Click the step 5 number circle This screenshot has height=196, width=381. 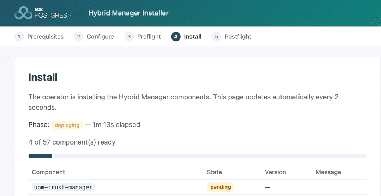tap(216, 37)
